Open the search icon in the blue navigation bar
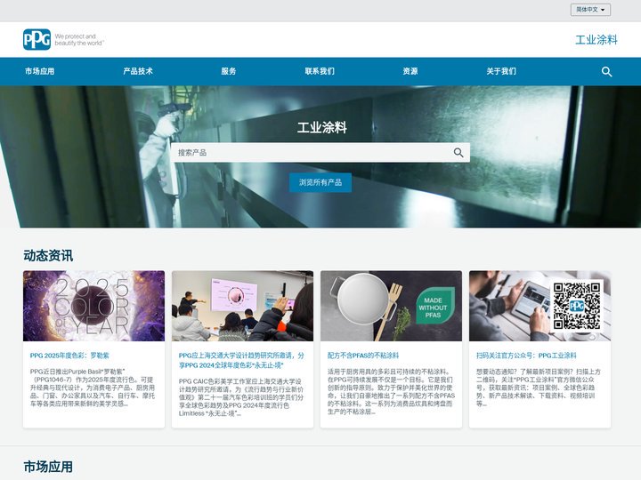641x480 pixels. point(606,71)
